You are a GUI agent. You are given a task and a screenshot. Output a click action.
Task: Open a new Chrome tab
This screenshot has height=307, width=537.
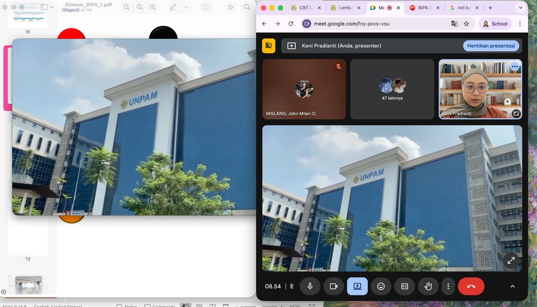tap(490, 8)
